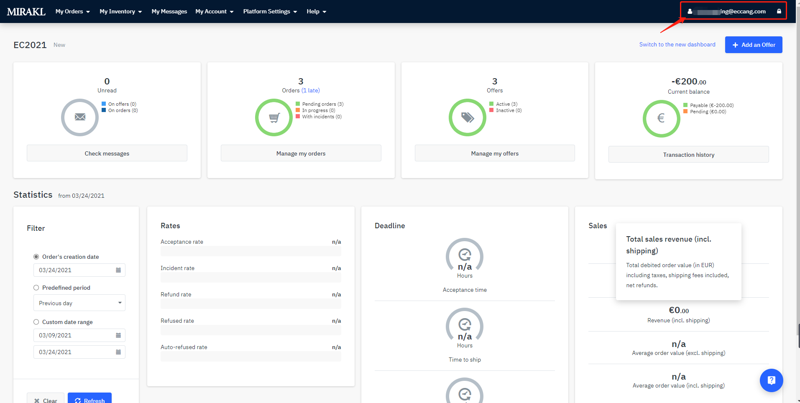The height and width of the screenshot is (403, 800).
Task: Click the Refund rate label
Action: click(x=176, y=294)
